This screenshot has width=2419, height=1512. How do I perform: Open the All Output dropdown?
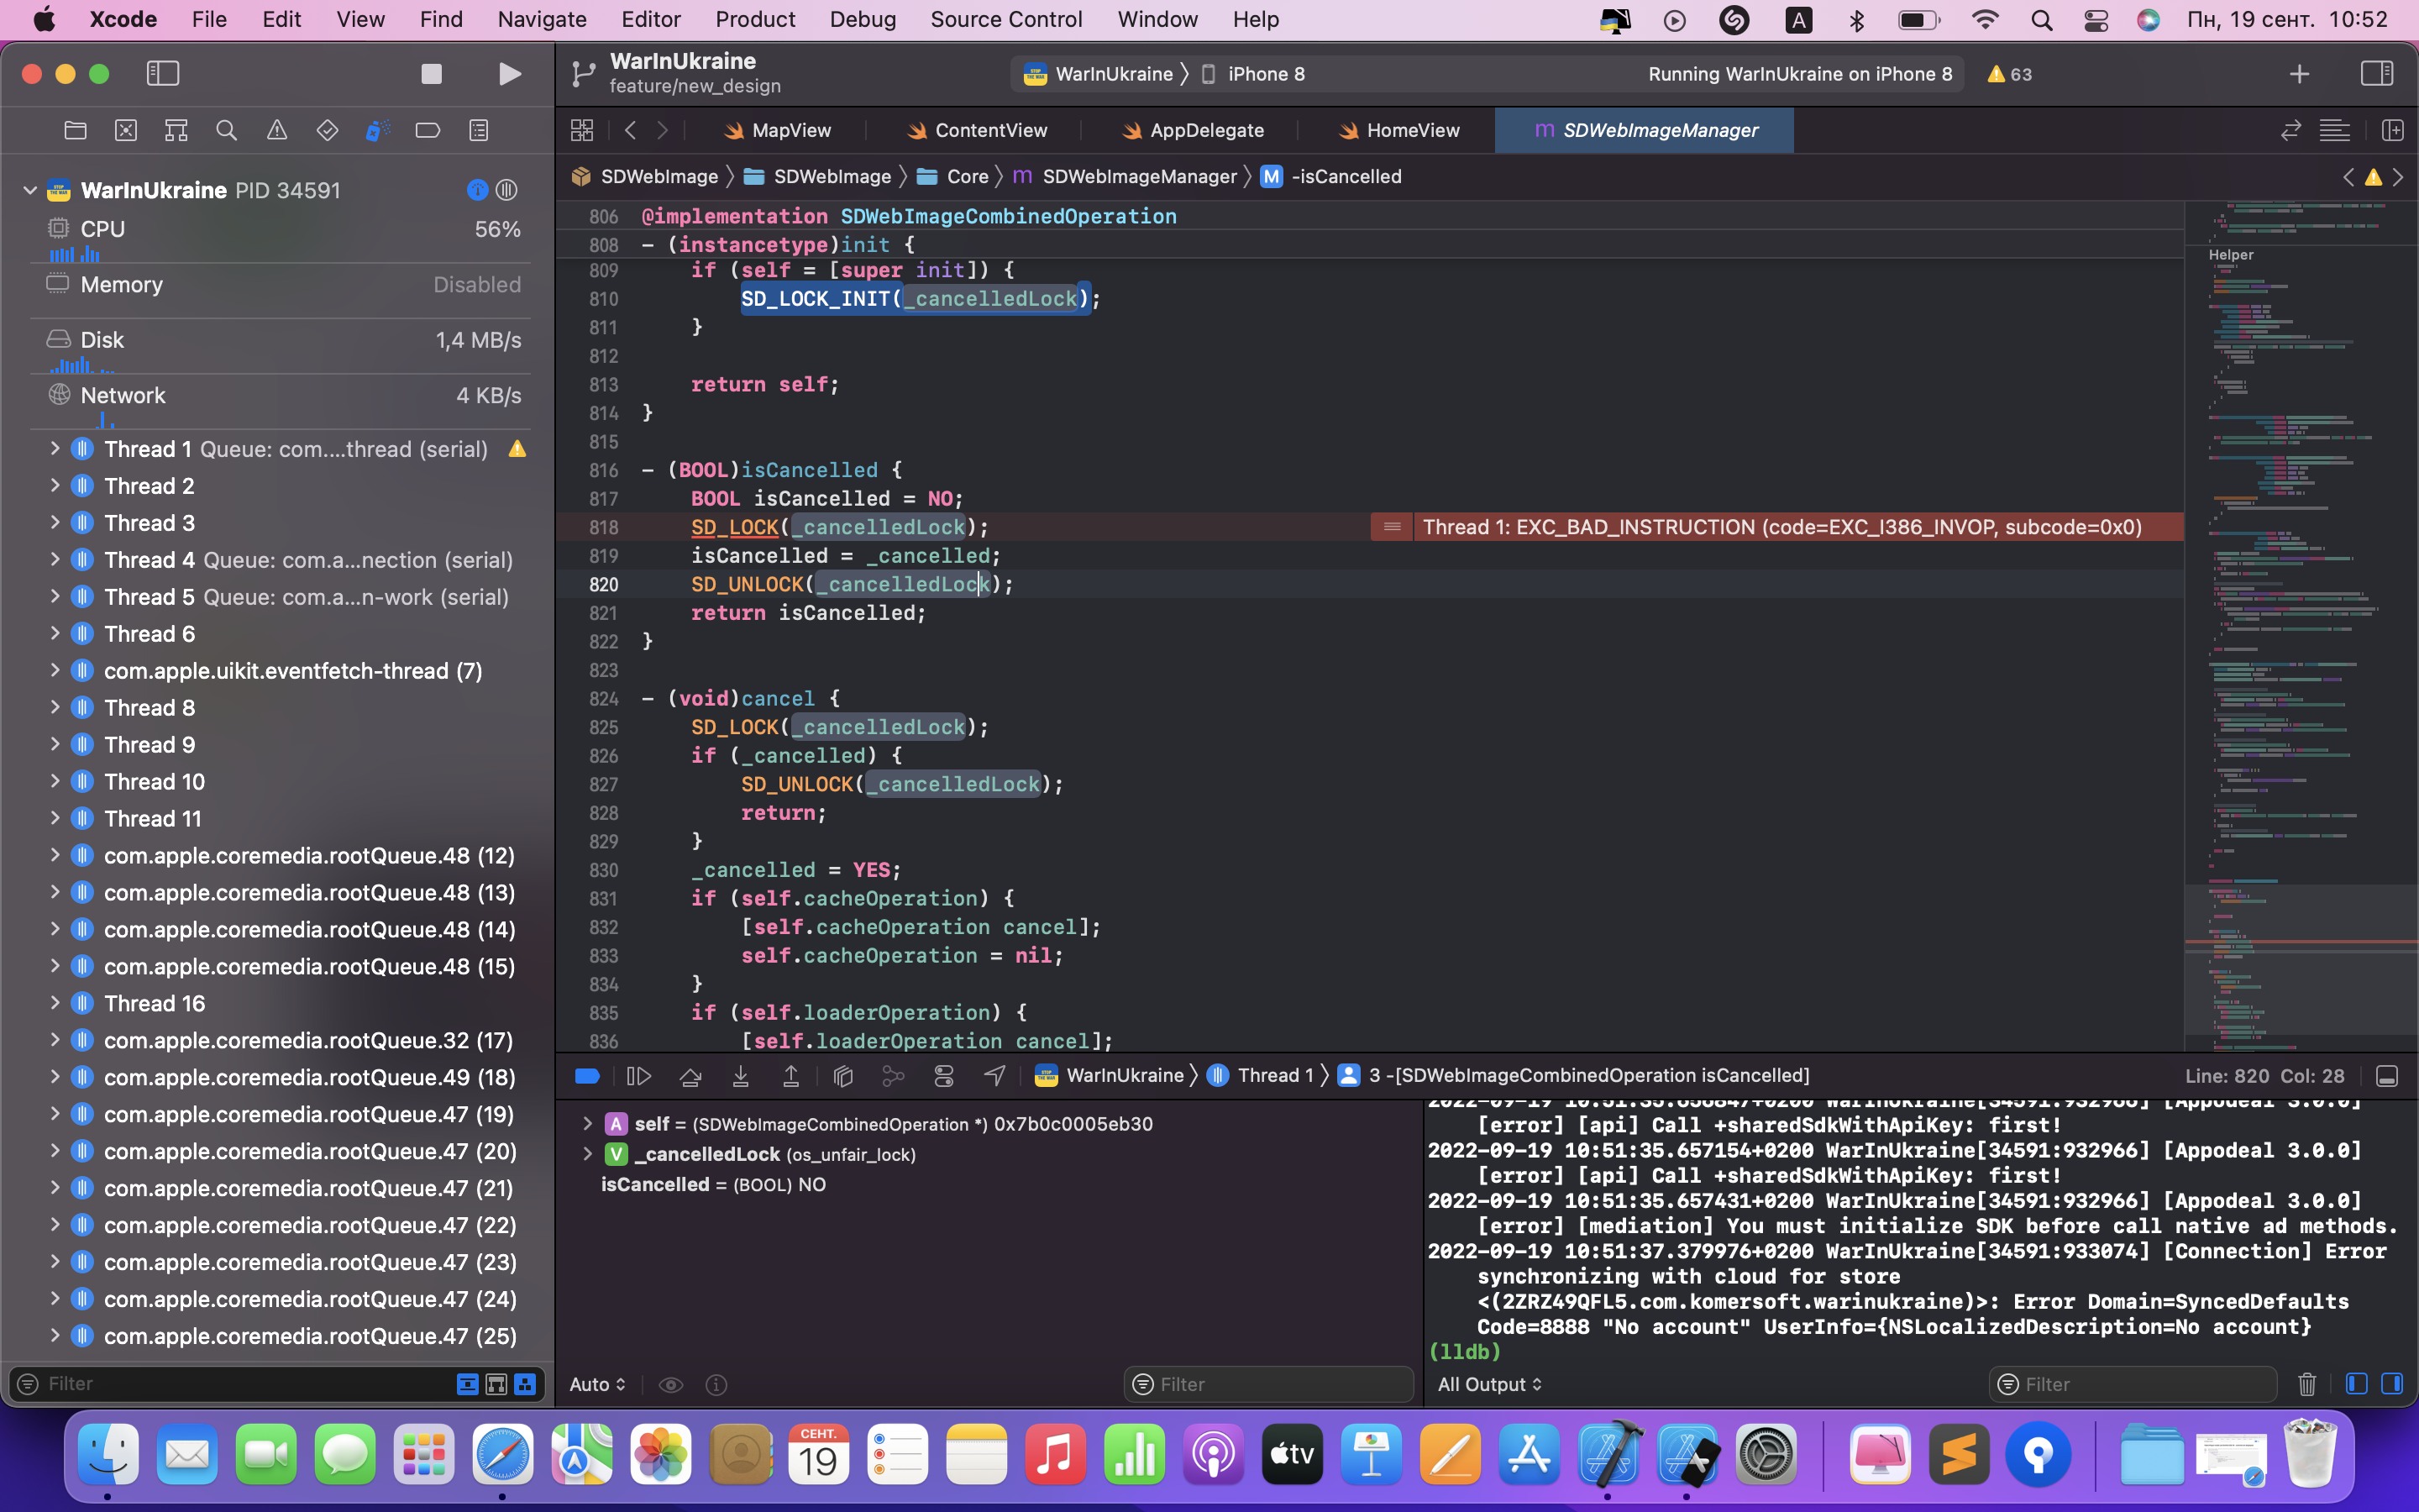pos(1488,1384)
